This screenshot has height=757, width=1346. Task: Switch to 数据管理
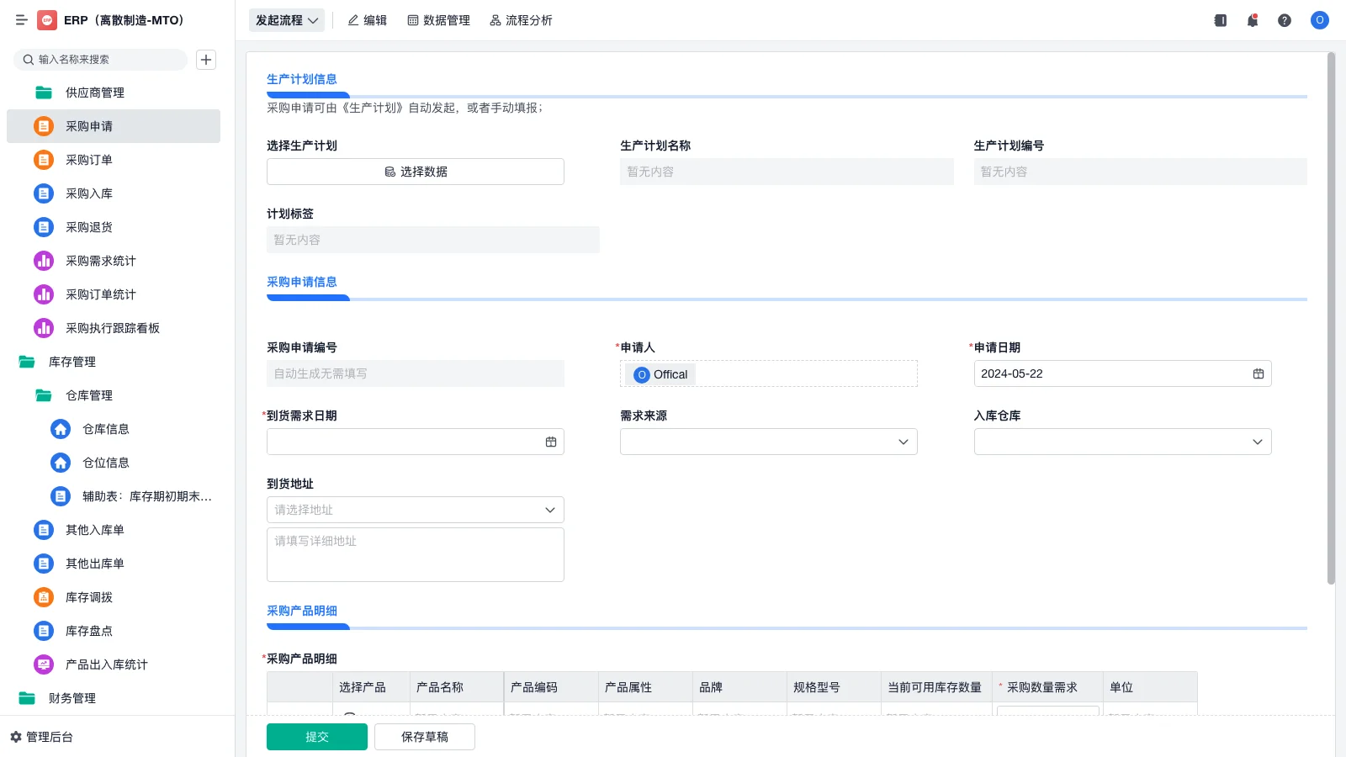click(438, 20)
